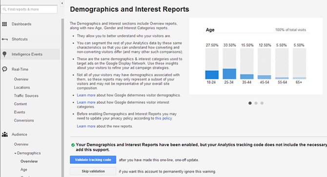Collapse the sidebar with the arrow toggle

point(62,3)
